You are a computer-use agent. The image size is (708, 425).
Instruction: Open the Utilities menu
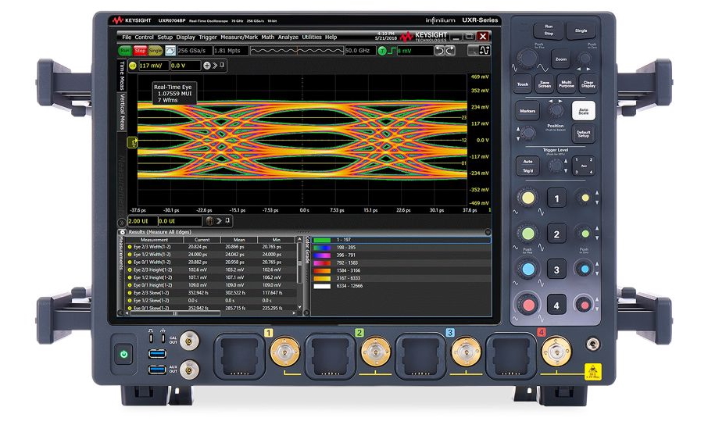pyautogui.click(x=312, y=37)
